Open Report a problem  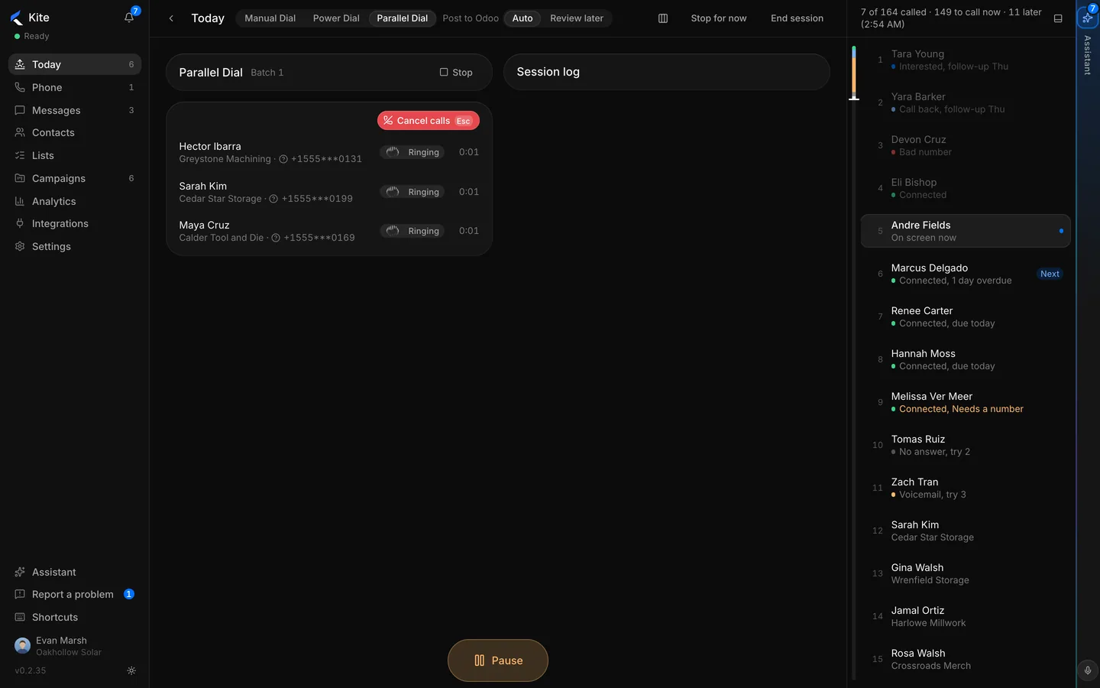tap(75, 594)
